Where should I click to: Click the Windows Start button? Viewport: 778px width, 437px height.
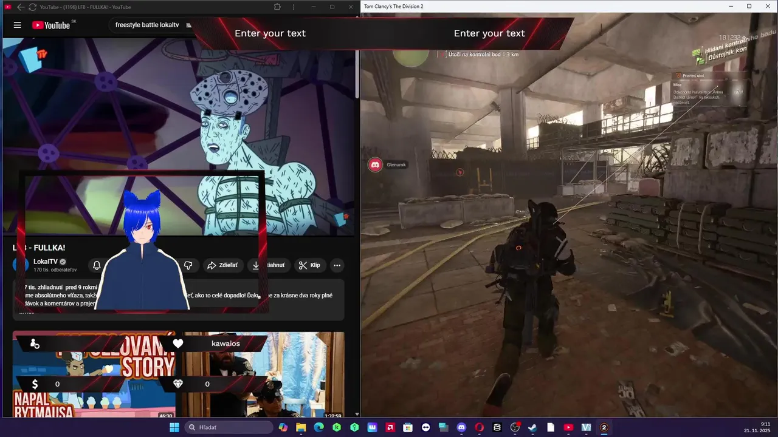point(174,427)
